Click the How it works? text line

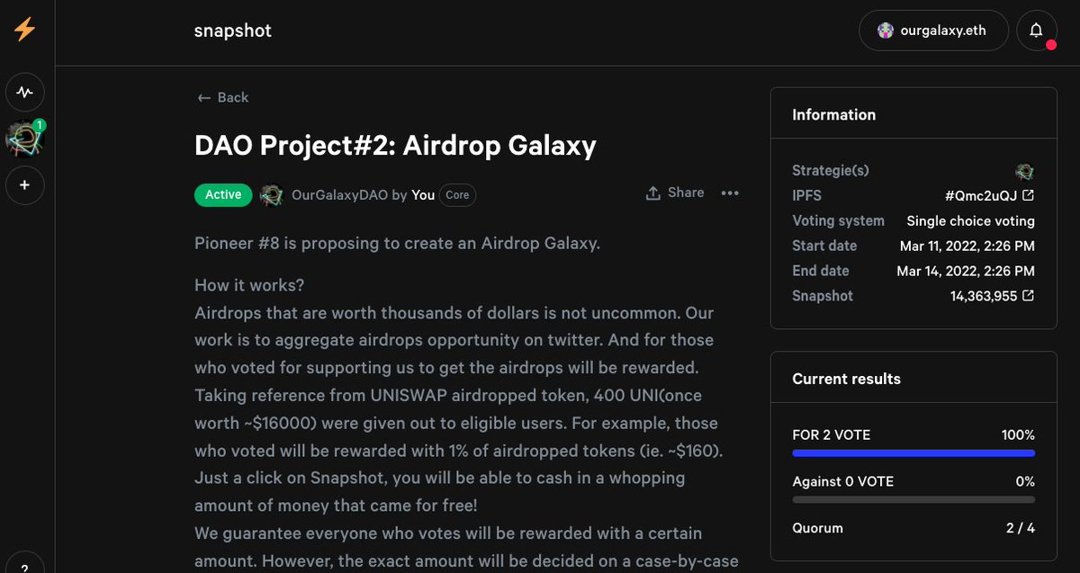tap(249, 286)
